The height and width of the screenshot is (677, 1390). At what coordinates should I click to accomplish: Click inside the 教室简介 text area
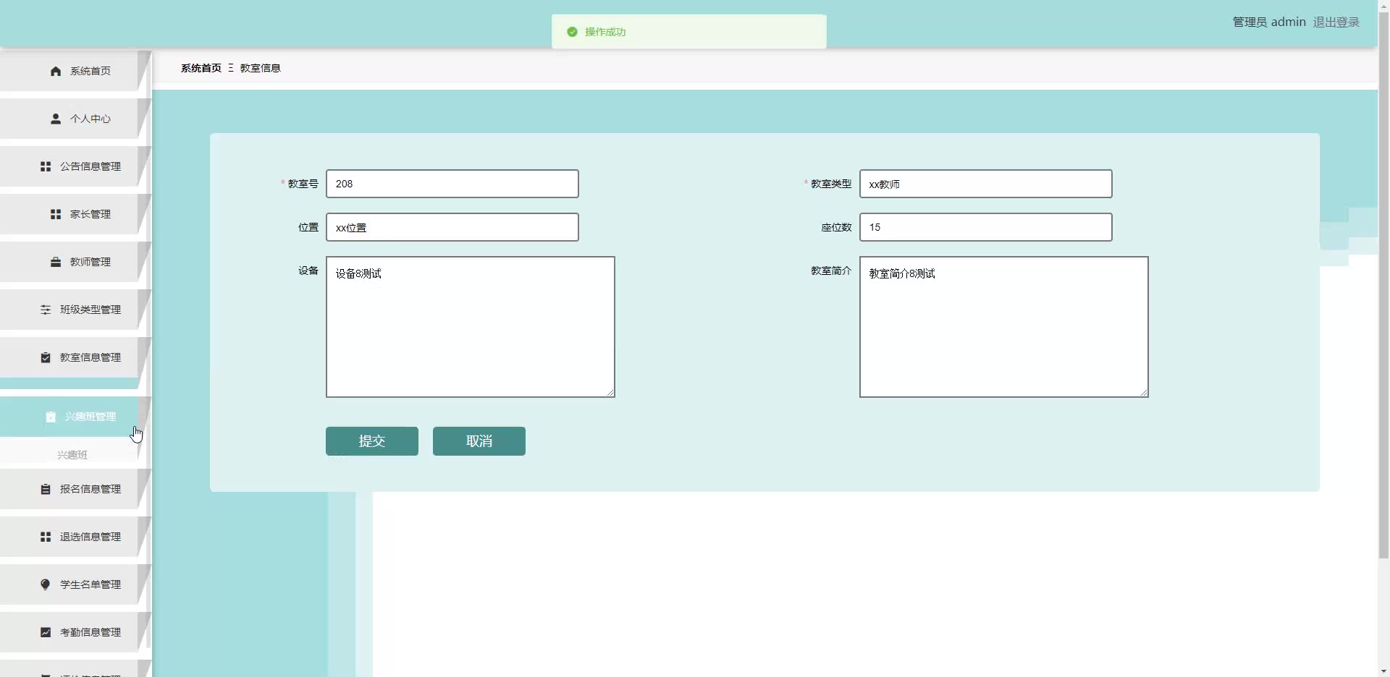1004,327
